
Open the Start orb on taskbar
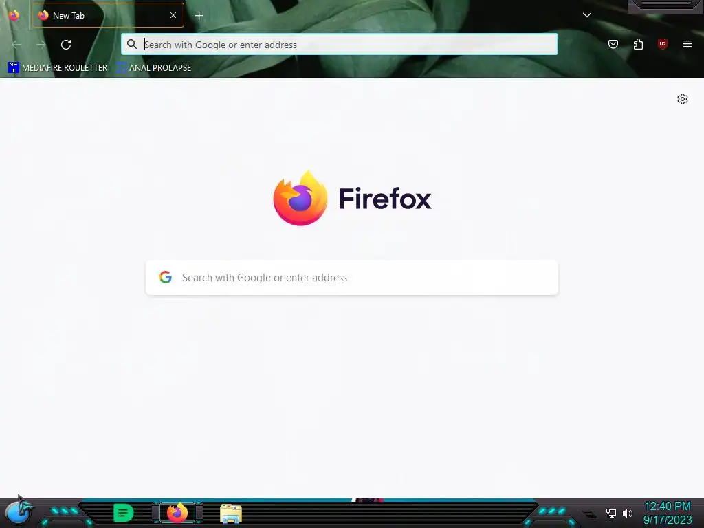pos(19,511)
